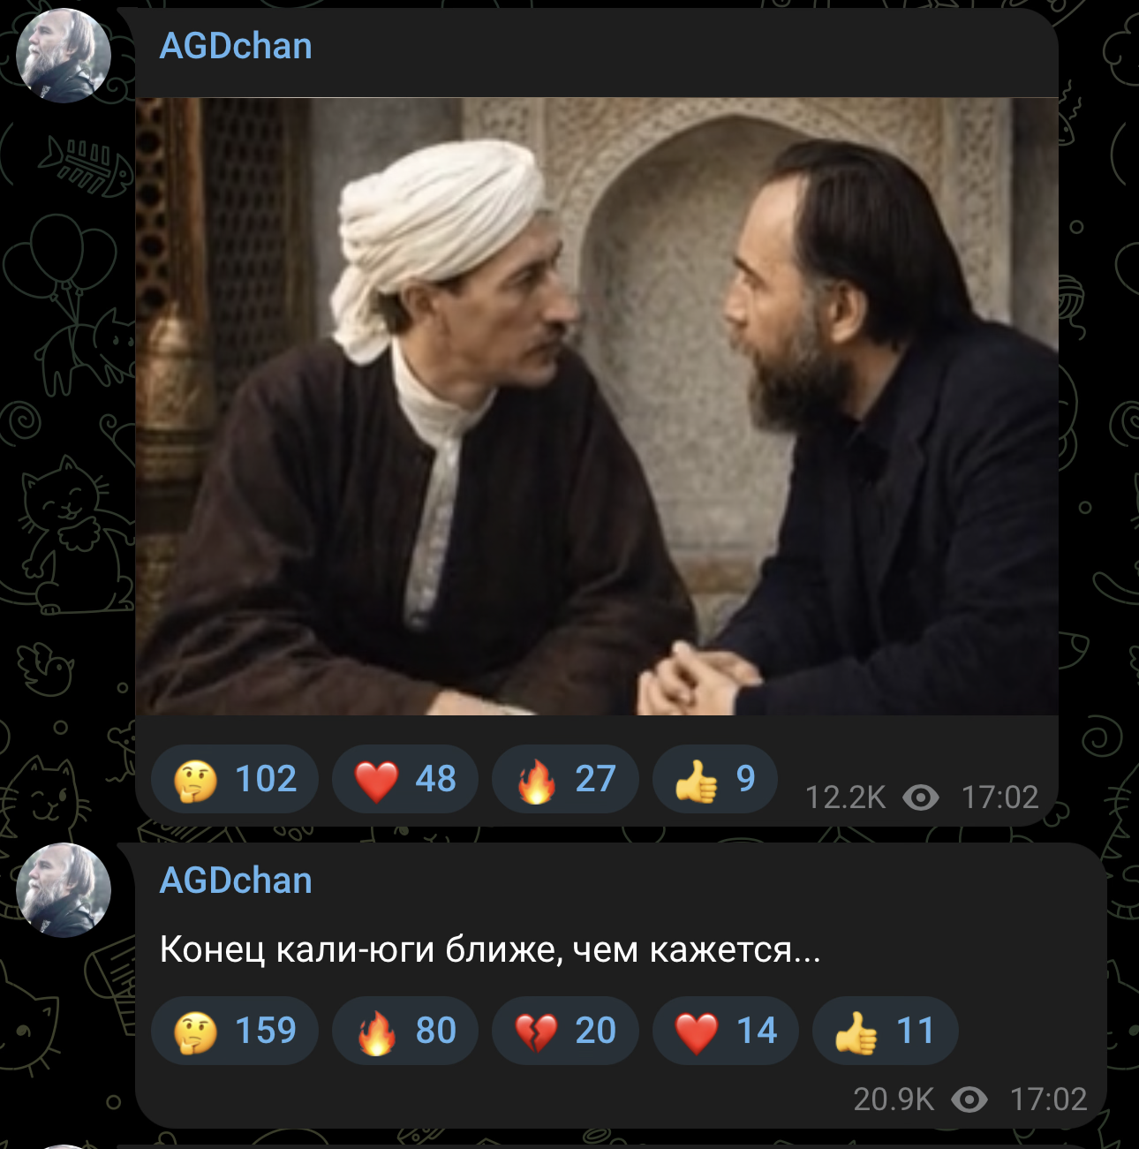
Task: Click heart reaction showing 14
Action: pos(726,1031)
